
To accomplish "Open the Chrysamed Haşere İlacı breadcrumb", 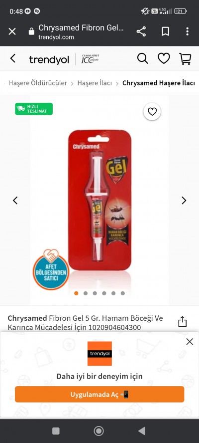I will click(159, 83).
